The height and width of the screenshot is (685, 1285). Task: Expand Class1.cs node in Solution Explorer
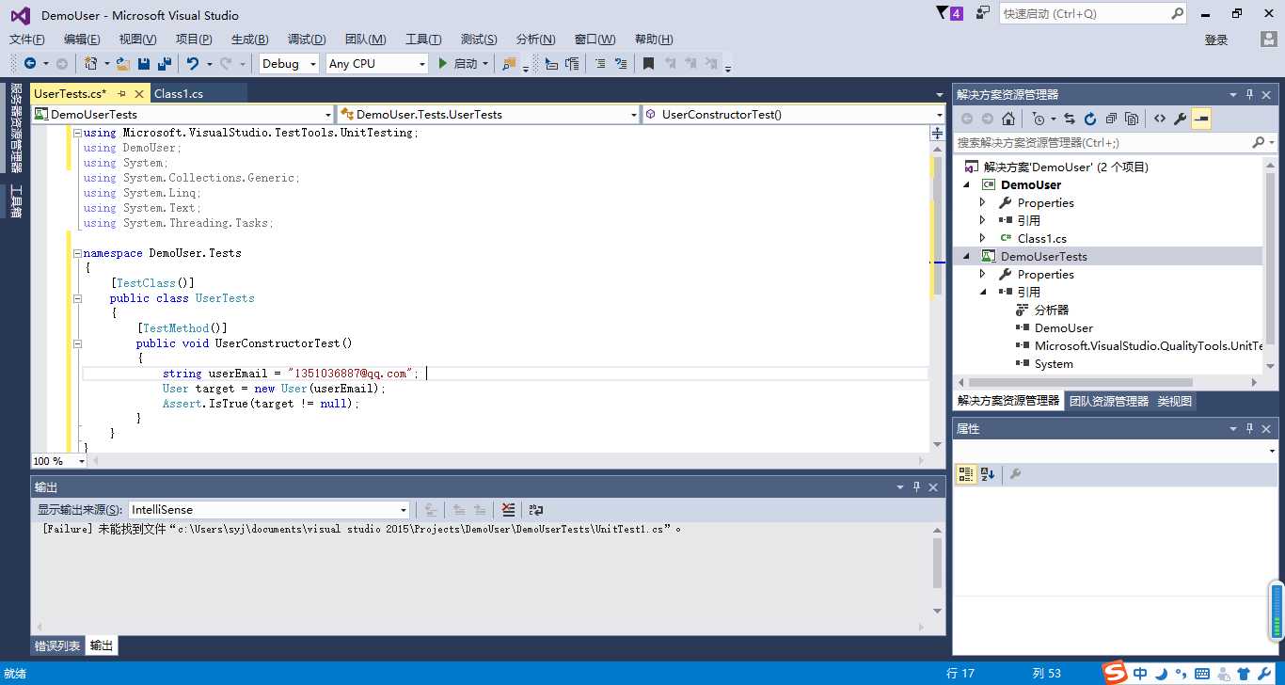coord(983,238)
